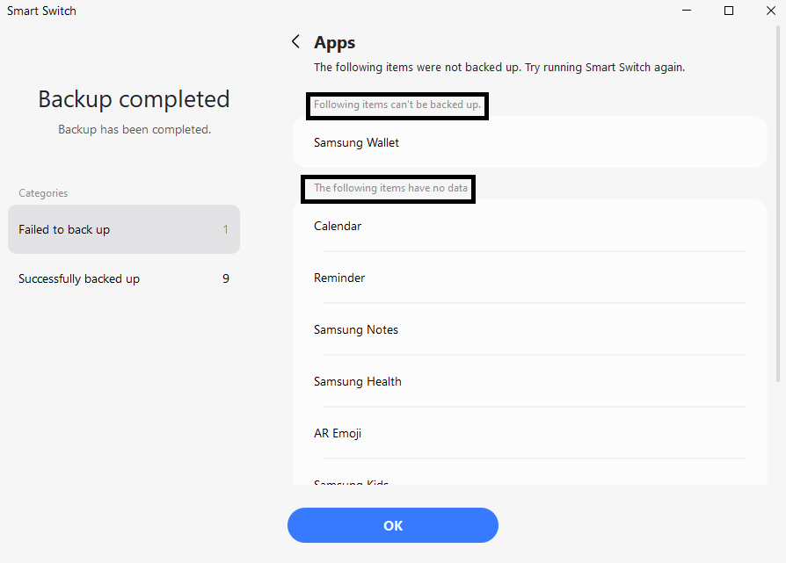786x563 pixels.
Task: Open the Successfully backed up category
Action: coord(124,278)
